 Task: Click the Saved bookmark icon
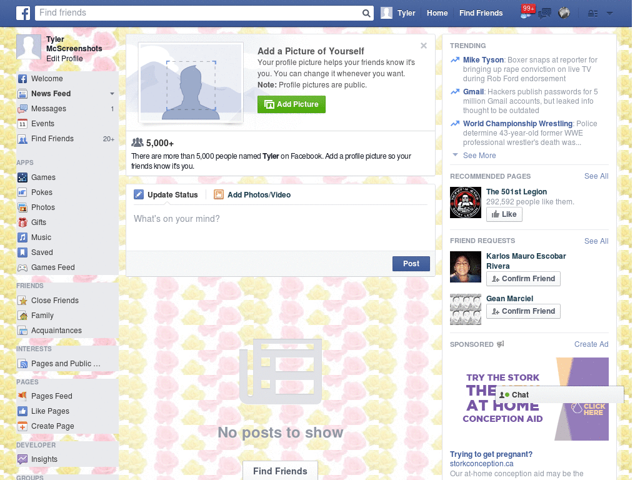click(22, 252)
